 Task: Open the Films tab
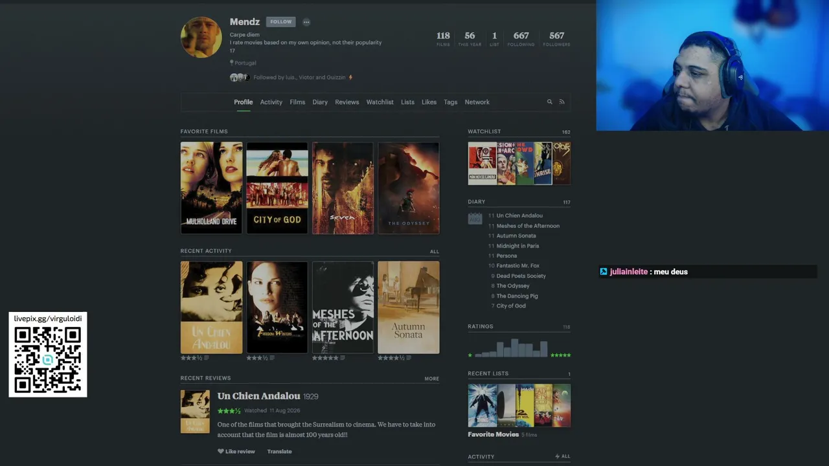click(x=297, y=102)
